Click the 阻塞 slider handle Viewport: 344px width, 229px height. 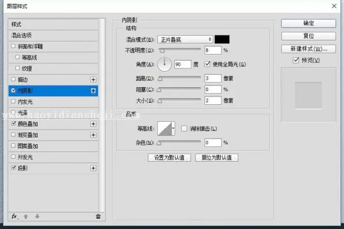click(x=159, y=90)
